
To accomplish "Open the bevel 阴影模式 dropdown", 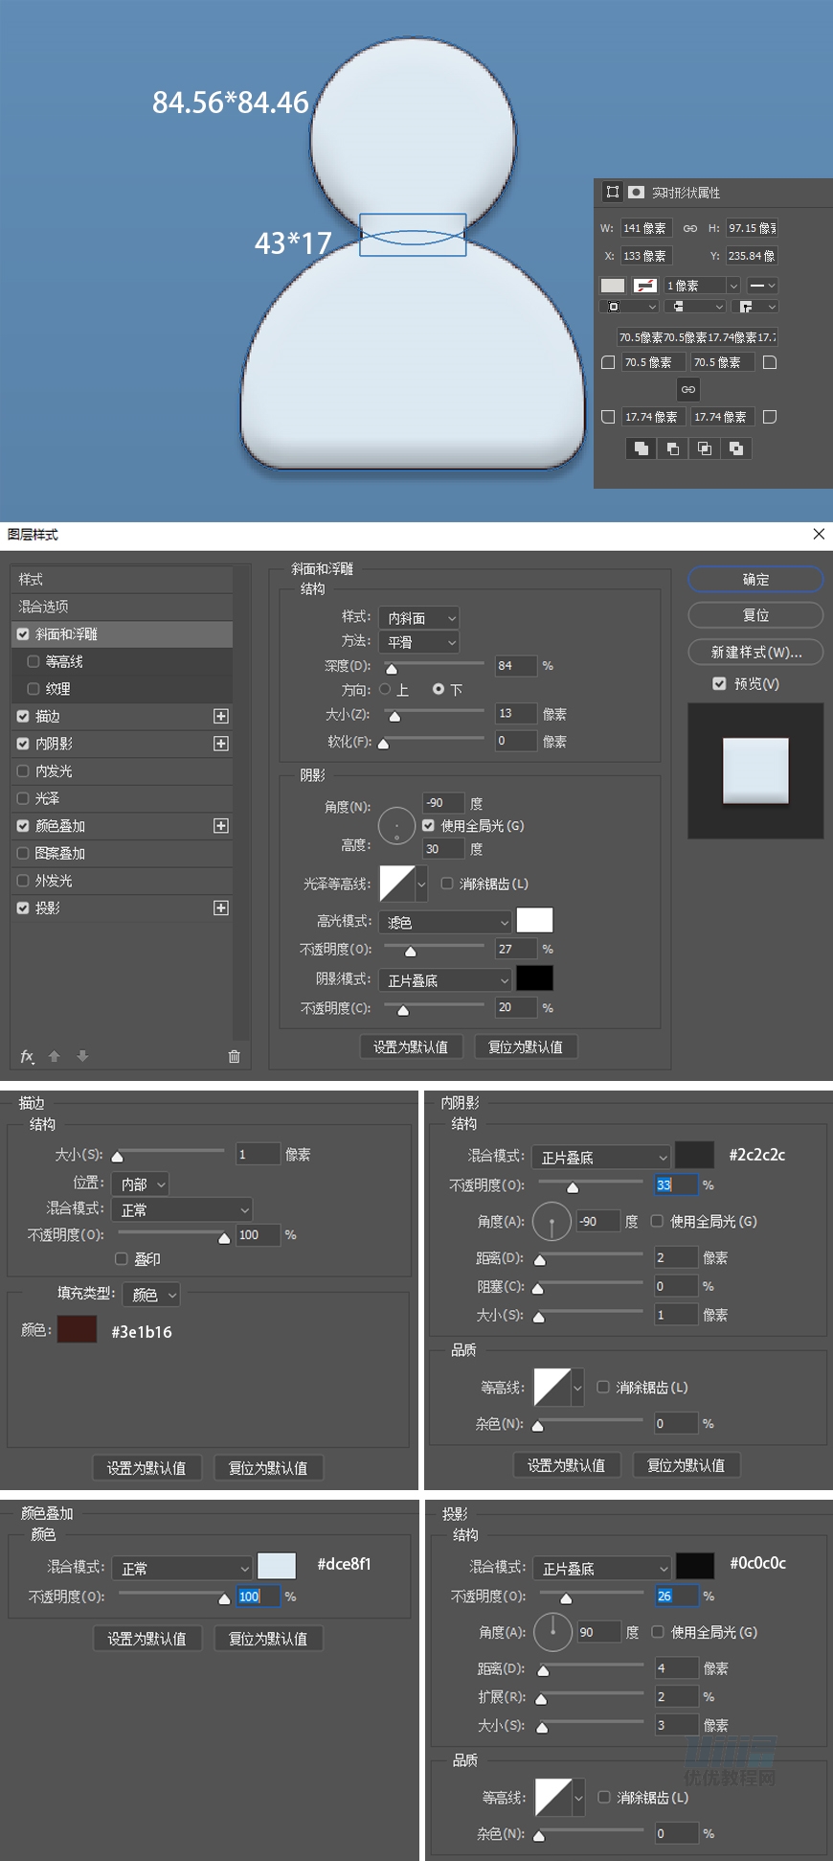I will pos(445,980).
